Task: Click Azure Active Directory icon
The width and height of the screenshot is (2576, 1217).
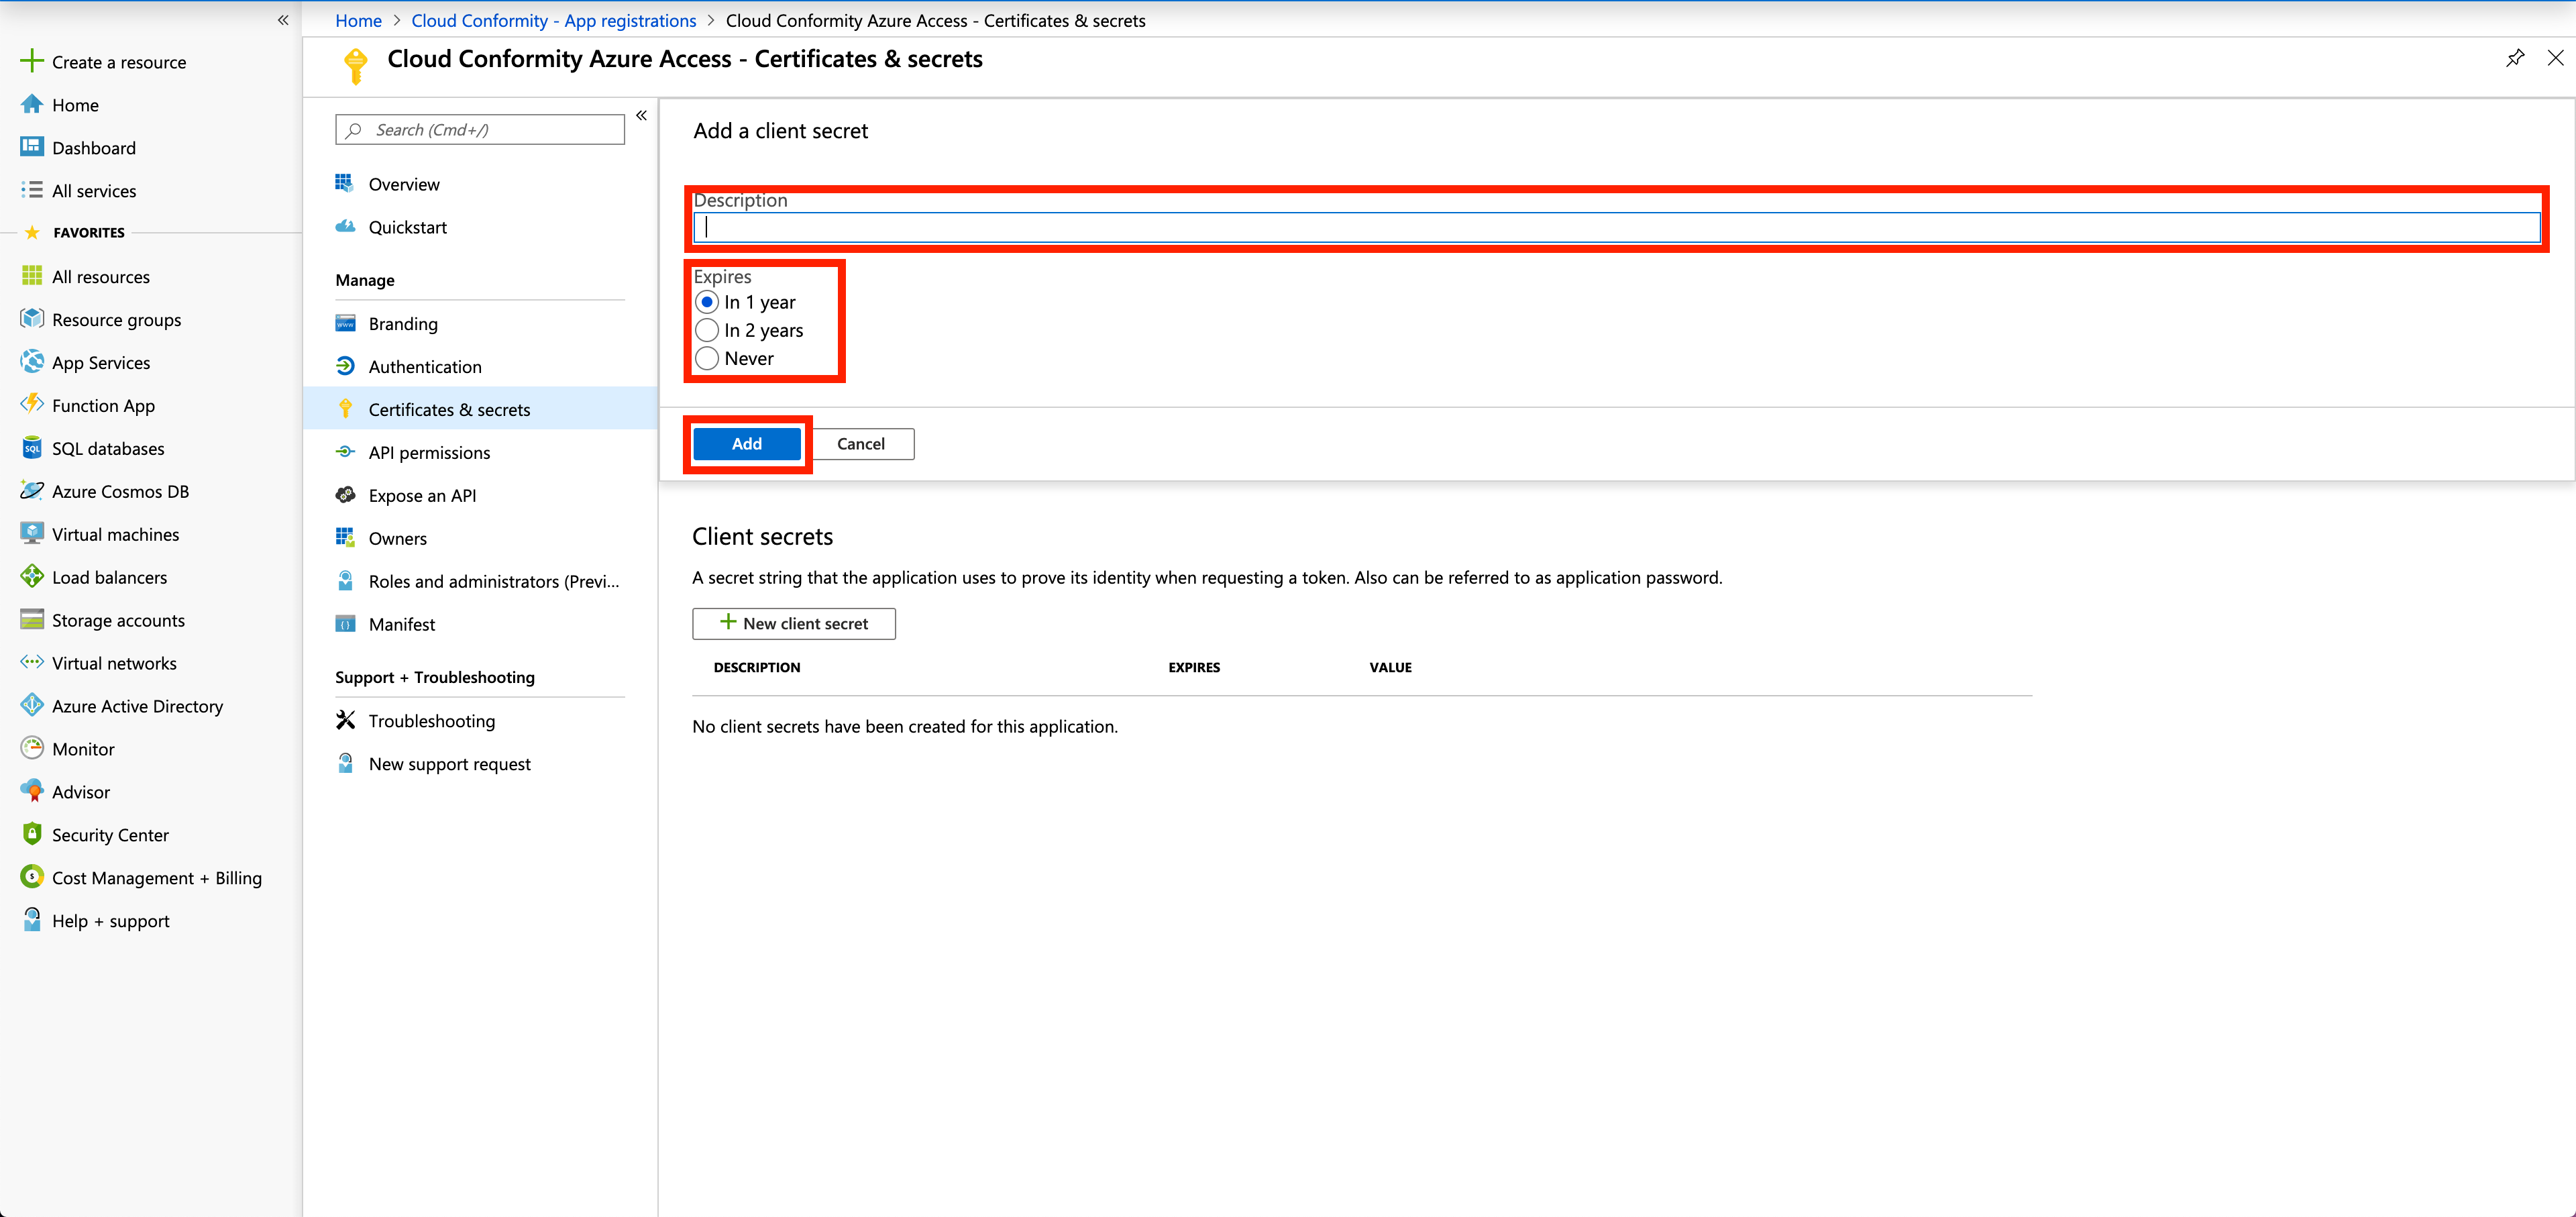Action: (x=32, y=705)
